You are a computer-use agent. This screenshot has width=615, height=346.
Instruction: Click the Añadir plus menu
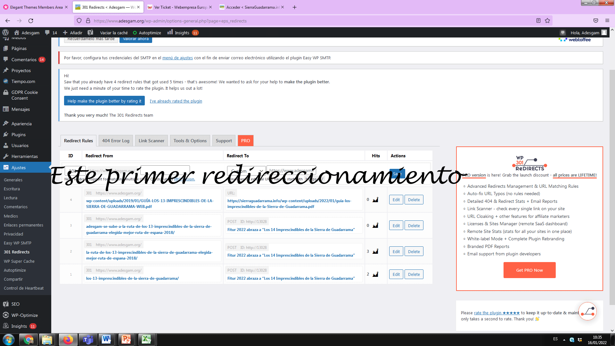click(x=73, y=33)
